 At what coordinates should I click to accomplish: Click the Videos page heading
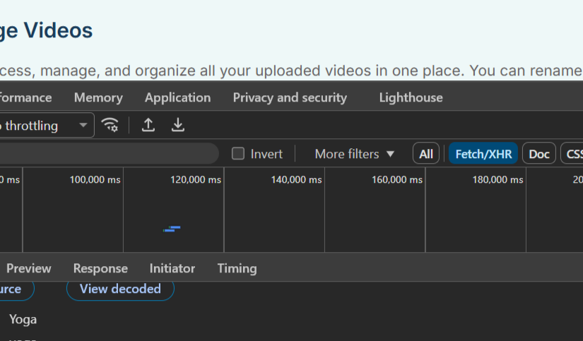[x=47, y=30]
